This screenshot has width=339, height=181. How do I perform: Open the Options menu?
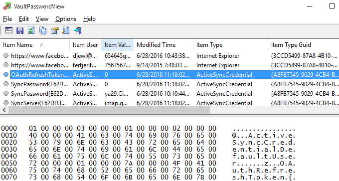pos(66,19)
